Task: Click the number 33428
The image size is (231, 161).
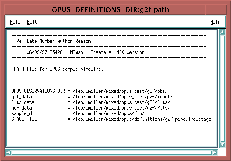Action: tap(56, 52)
